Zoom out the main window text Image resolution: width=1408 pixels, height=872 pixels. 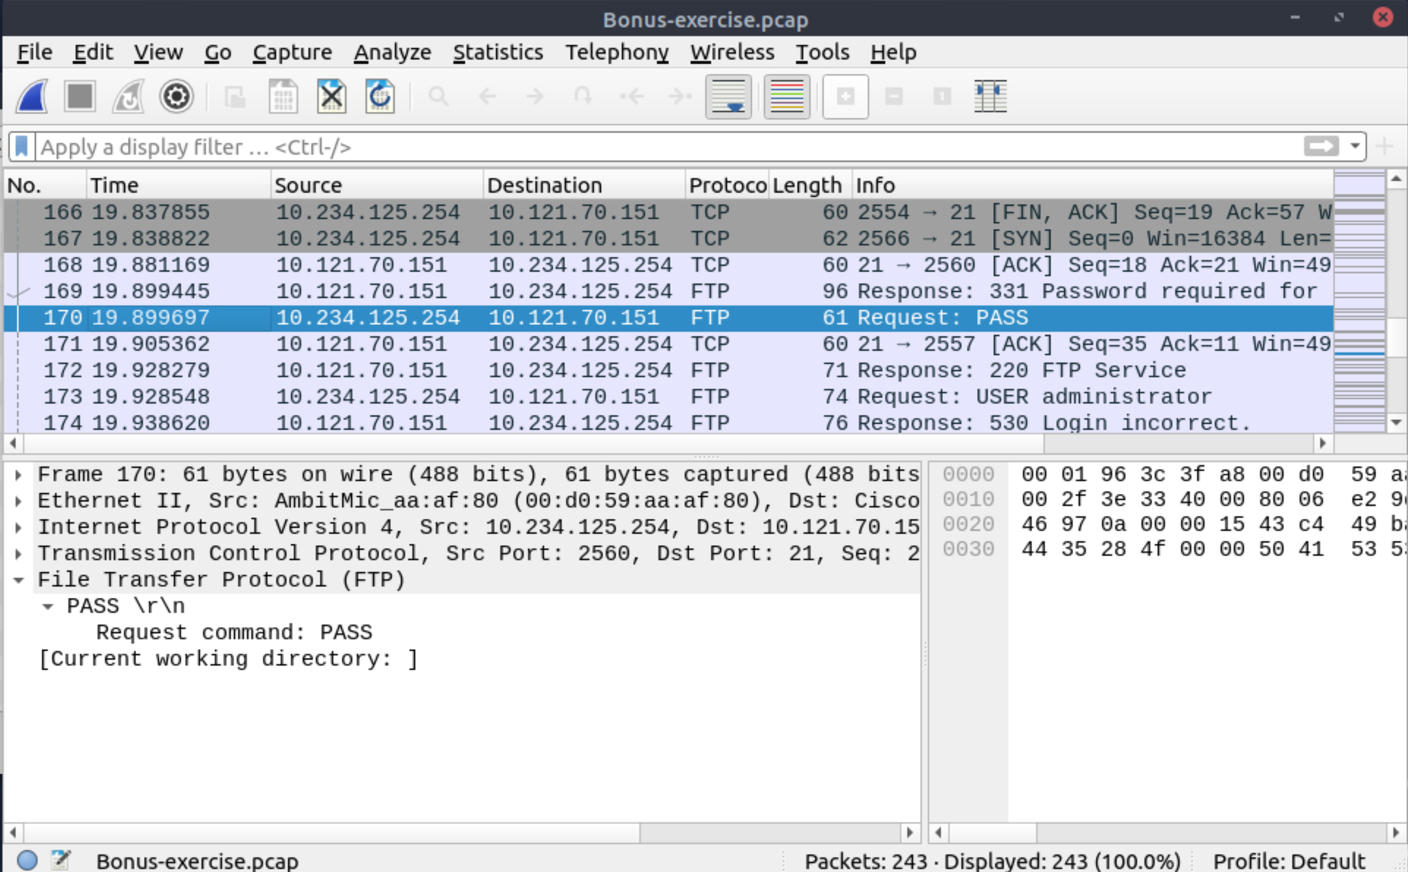point(894,96)
